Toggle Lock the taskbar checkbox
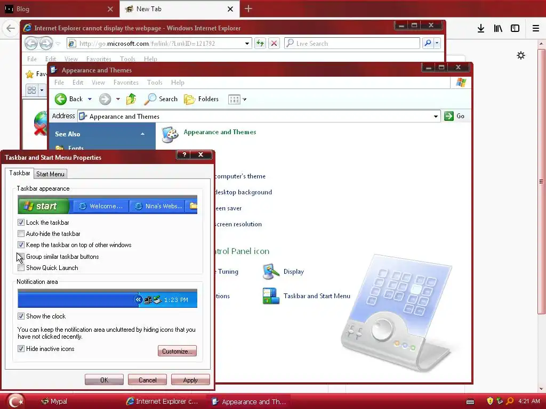The image size is (546, 409). 21,222
